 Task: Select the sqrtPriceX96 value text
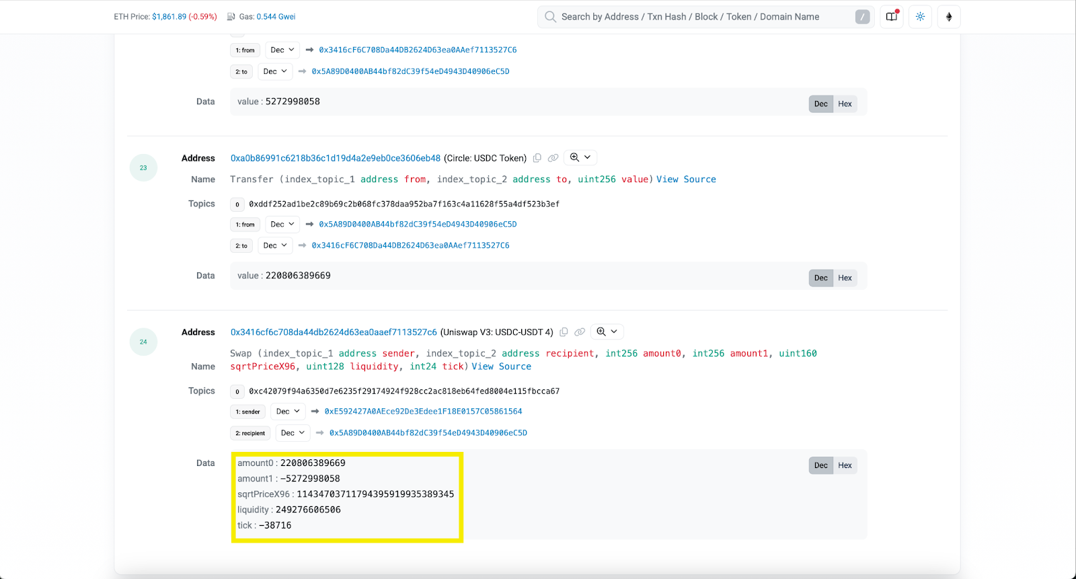click(375, 494)
